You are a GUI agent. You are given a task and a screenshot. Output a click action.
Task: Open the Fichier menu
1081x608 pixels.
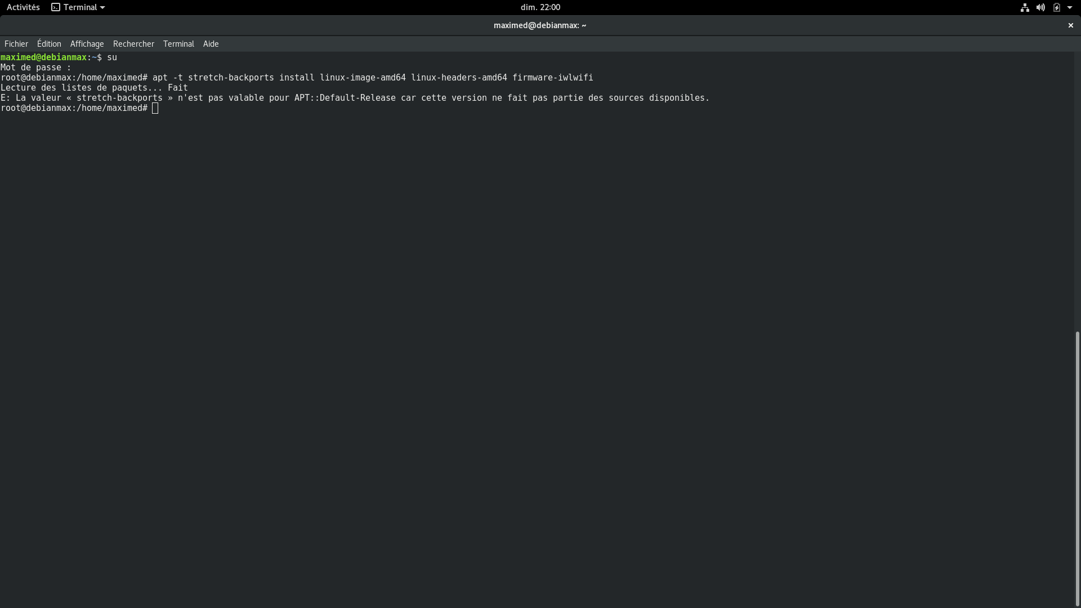pos(16,44)
